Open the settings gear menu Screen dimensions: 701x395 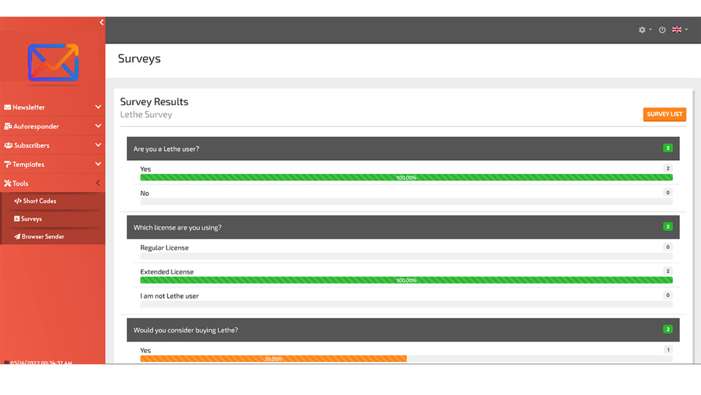642,30
